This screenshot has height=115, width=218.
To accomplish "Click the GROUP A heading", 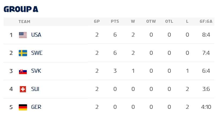I will click(x=21, y=9).
